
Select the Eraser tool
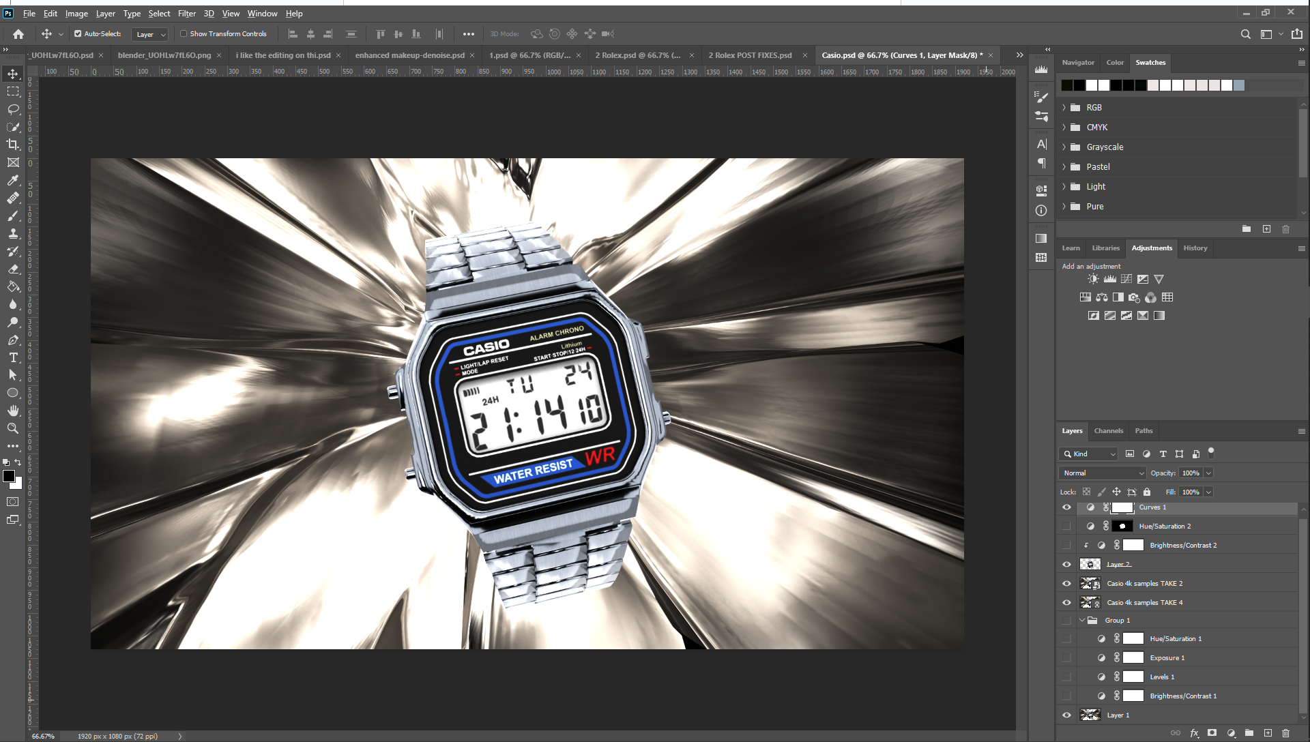pos(13,269)
